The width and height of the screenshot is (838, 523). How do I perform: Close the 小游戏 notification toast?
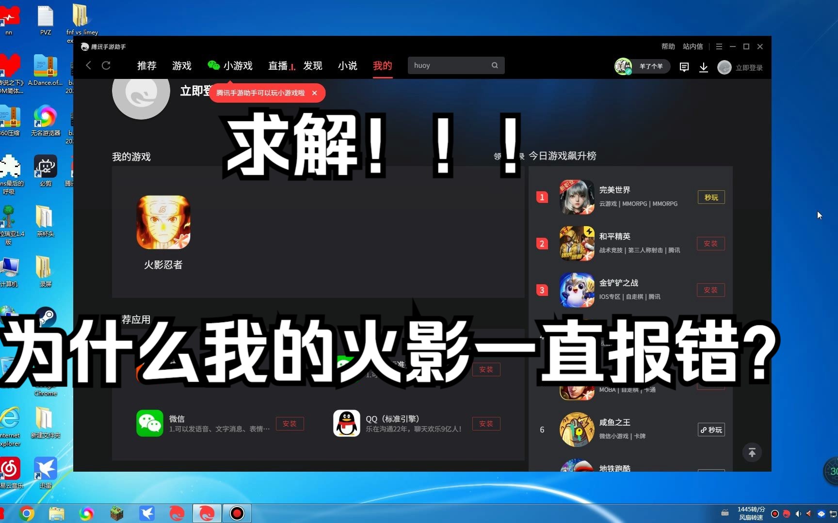tap(315, 93)
